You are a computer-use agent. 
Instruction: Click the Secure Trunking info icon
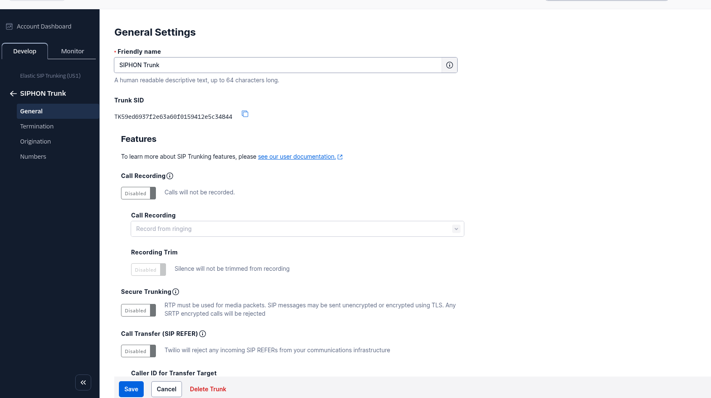(176, 292)
